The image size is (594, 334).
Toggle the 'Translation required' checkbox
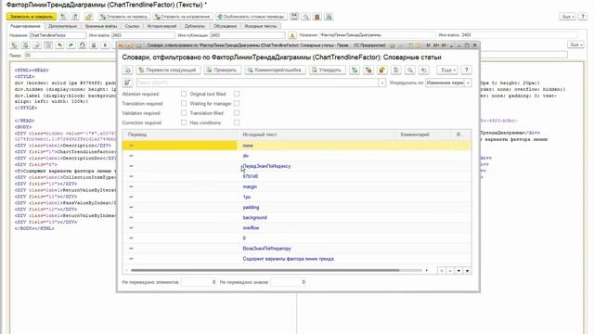click(x=184, y=103)
